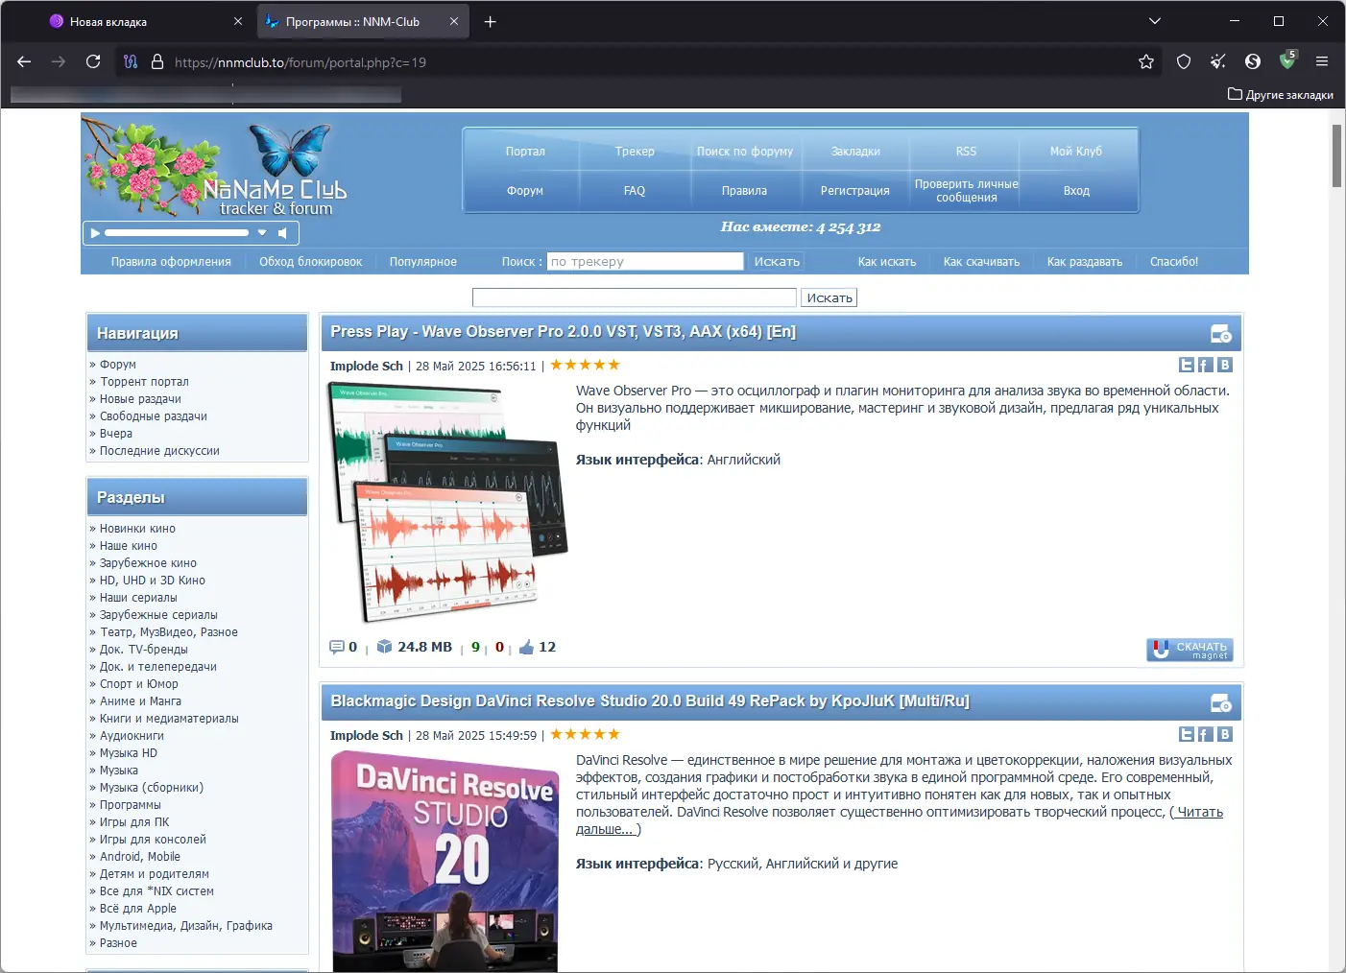Open the shield protection icon in toolbar

1184,61
